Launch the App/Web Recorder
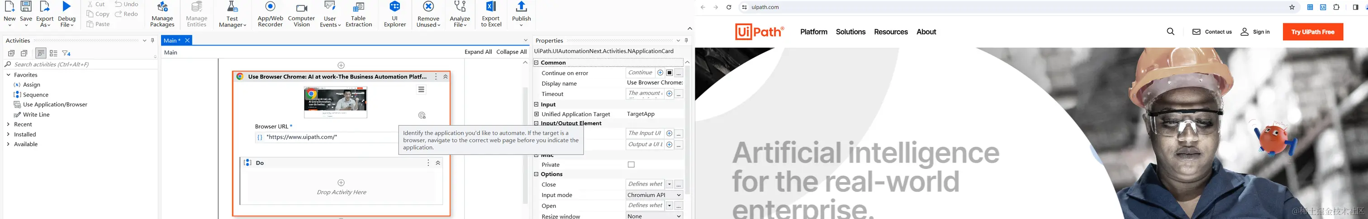 point(271,14)
